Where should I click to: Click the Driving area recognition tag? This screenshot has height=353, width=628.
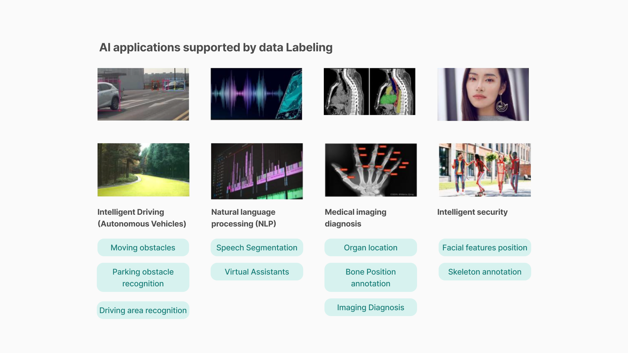tap(143, 310)
